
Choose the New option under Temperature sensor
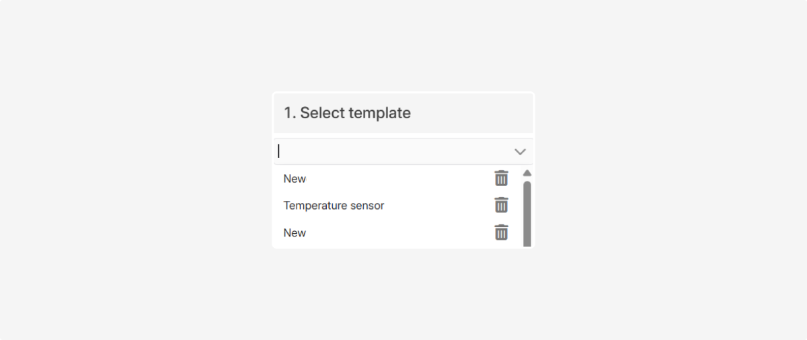pyautogui.click(x=295, y=233)
